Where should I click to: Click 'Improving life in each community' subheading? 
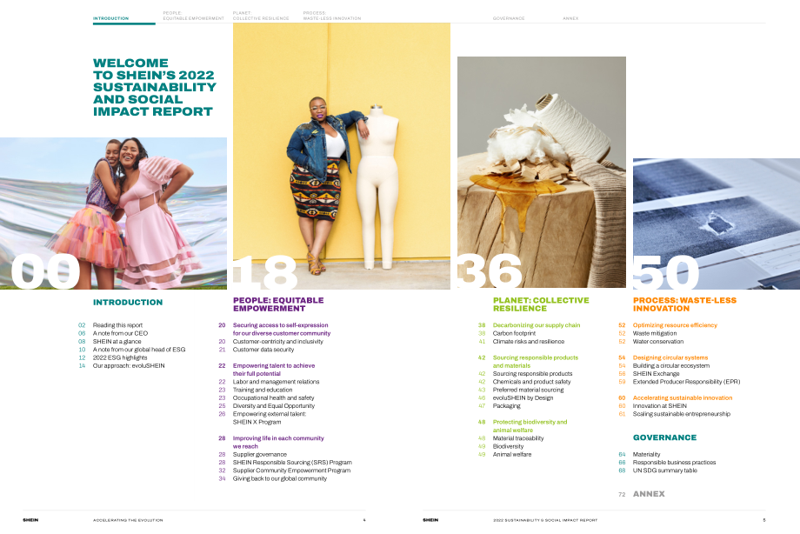coord(278,438)
